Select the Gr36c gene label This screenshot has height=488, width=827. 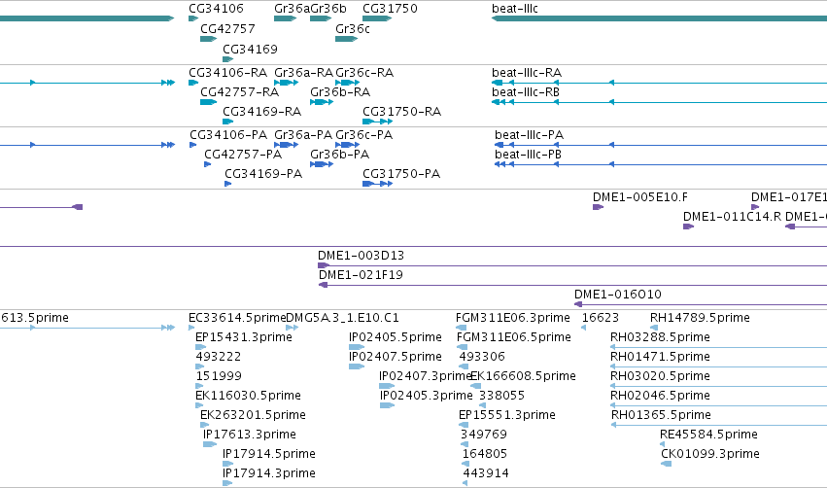pos(353,28)
